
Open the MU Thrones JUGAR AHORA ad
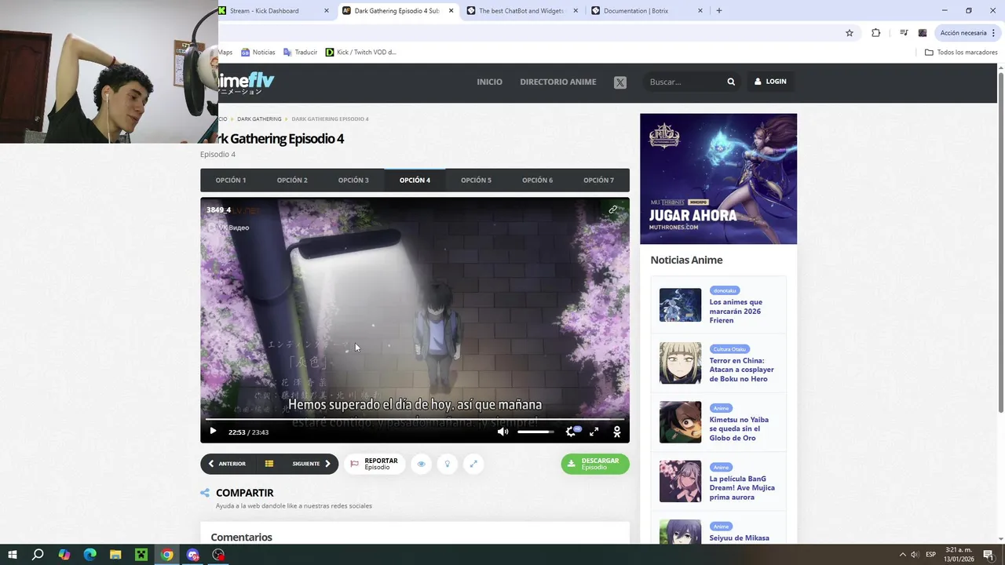pos(718,179)
